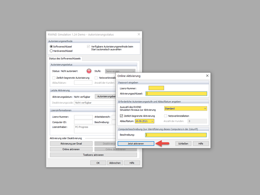Click Schließen in Online-Aktivierung dialog

point(183,144)
